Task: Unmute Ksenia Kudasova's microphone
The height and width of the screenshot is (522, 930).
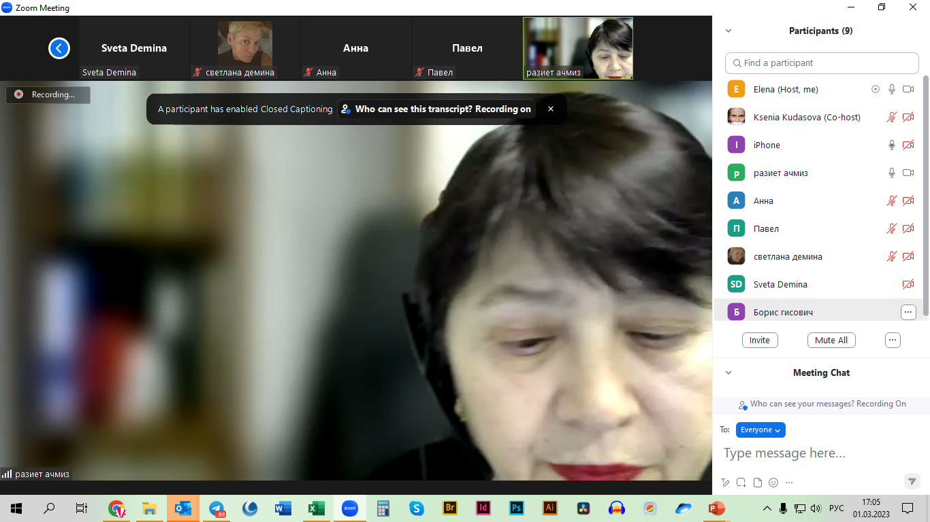Action: (891, 117)
